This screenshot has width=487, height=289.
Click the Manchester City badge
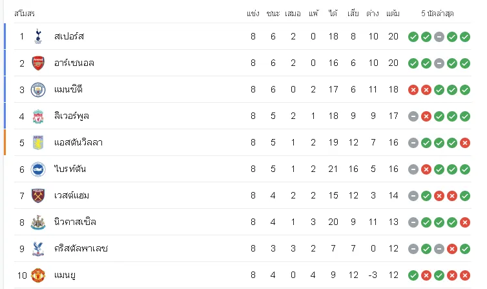click(x=38, y=90)
